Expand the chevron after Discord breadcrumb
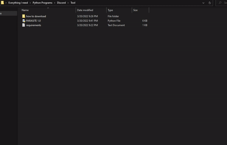The image size is (227, 145). pyautogui.click(x=68, y=3)
